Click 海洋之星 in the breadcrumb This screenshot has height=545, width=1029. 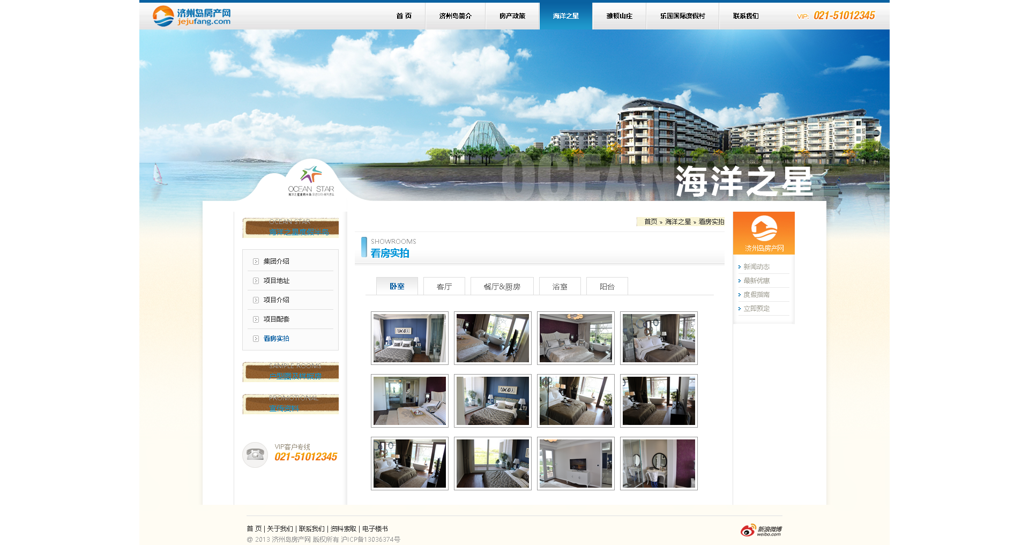click(x=677, y=222)
